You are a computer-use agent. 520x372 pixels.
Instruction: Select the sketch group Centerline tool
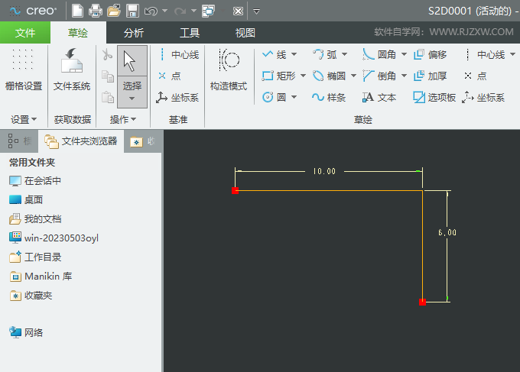coord(485,55)
